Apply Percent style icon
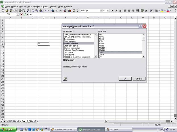This screenshot has height=132, width=177. tap(146, 11)
